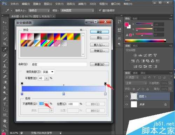175x135 pixels.
Task: Open the 平滑度 slider arrow
Action: 47,78
